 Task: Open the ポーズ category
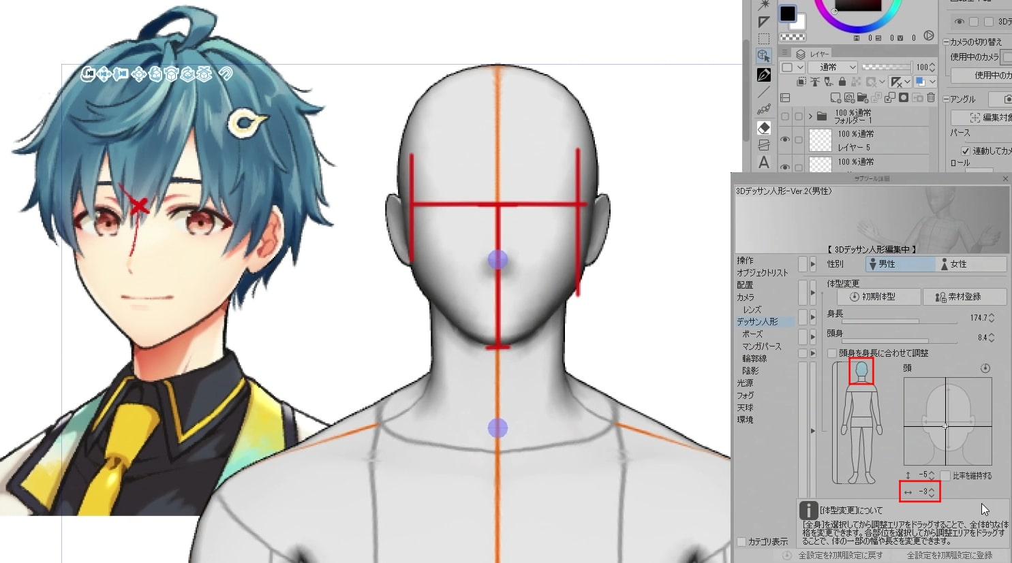coord(752,334)
